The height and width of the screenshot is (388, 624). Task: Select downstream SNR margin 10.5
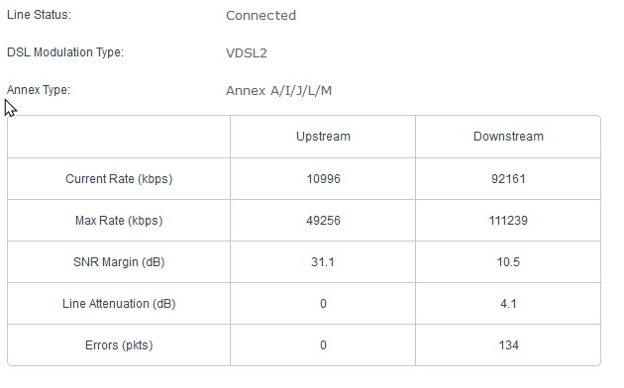point(508,262)
